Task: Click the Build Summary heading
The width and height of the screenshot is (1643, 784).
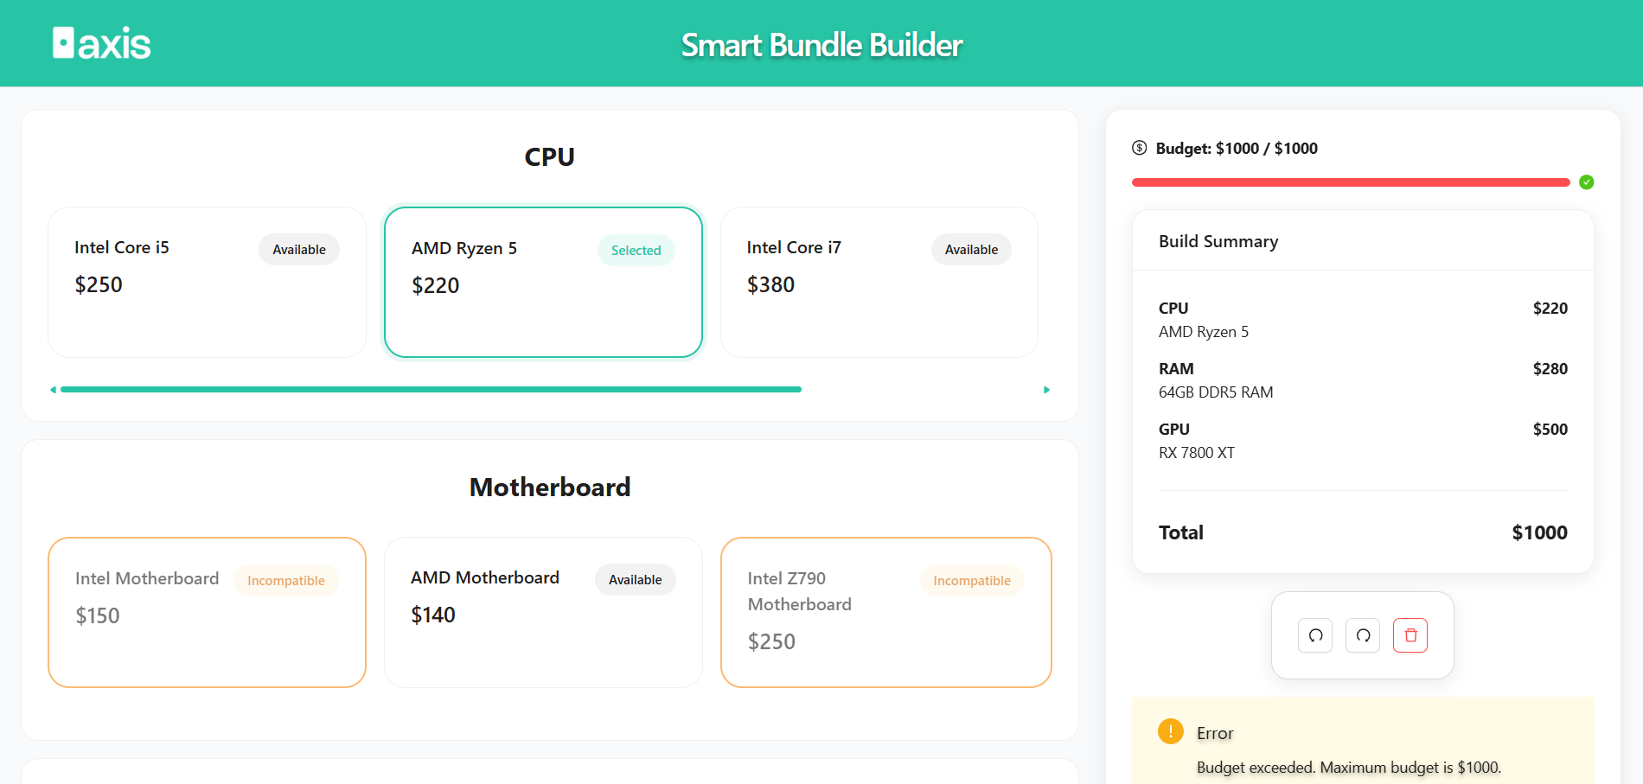Action: coord(1218,241)
